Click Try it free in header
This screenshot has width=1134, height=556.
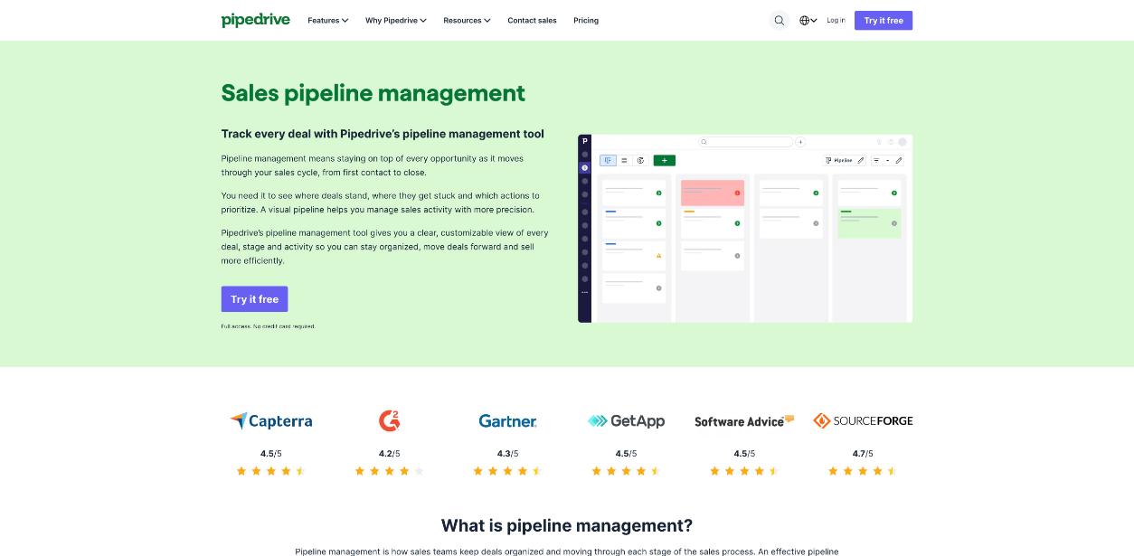884,20
